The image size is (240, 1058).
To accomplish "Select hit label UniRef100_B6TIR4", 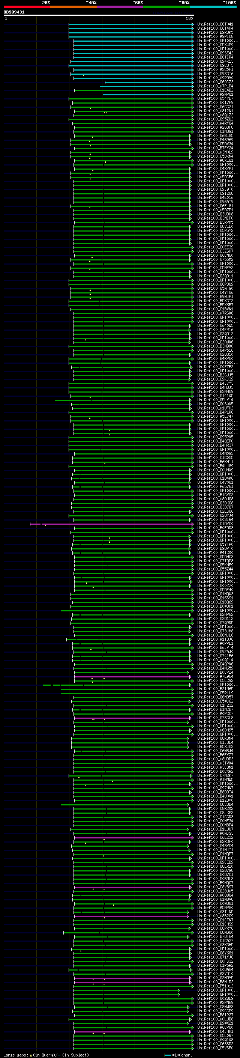I will [215, 57].
